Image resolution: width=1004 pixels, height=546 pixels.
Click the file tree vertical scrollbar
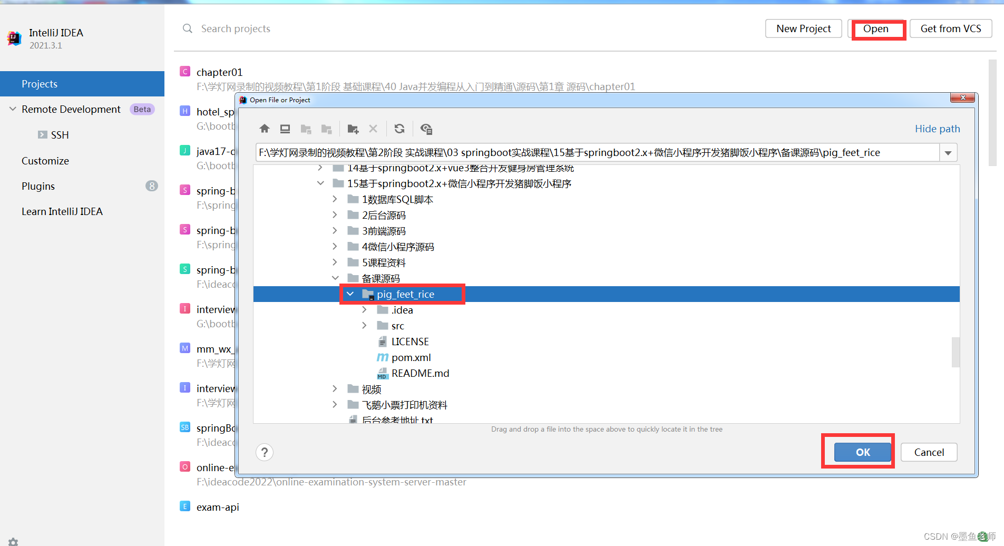click(956, 352)
